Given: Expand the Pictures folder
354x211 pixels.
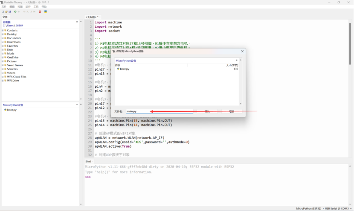Looking at the screenshot, I should pos(3,61).
